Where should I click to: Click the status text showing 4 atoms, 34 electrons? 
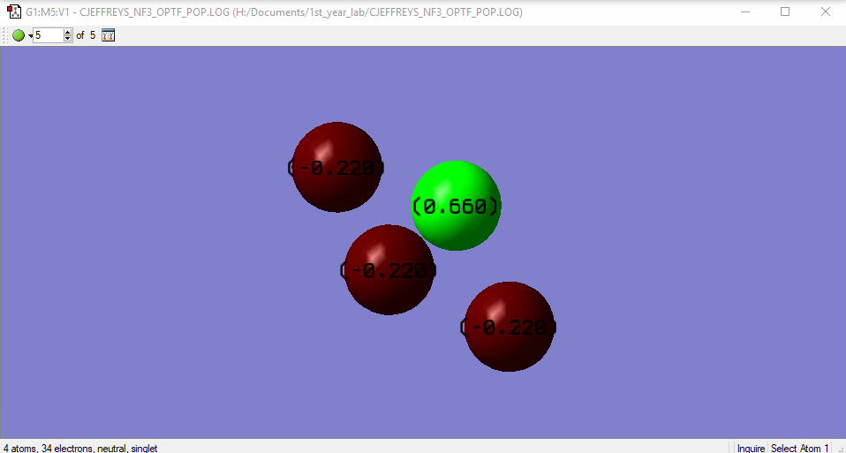click(x=80, y=449)
